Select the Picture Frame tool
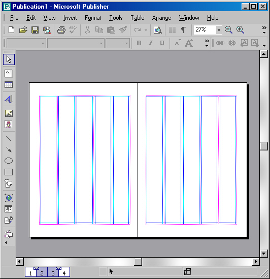 click(x=9, y=113)
